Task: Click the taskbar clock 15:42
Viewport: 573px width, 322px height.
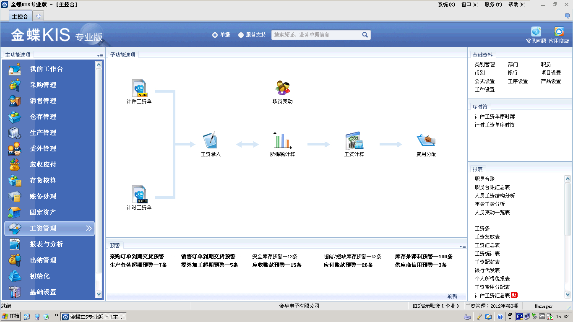Action: click(562, 317)
